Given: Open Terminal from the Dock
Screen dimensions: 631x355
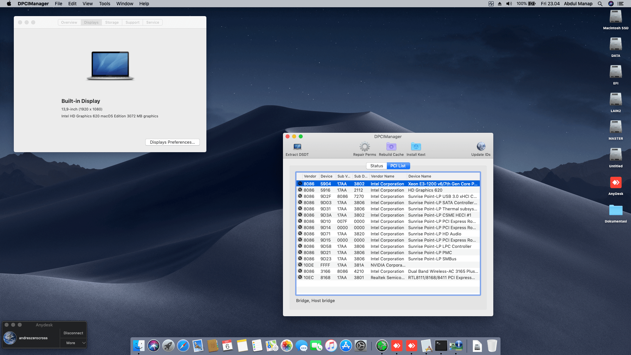Looking at the screenshot, I should 441,346.
